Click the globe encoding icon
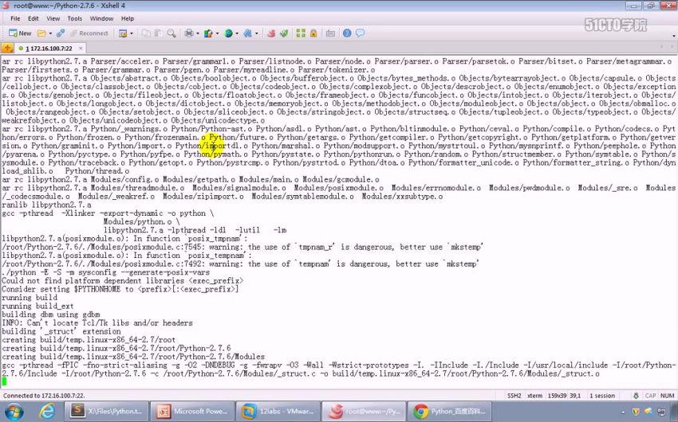The width and height of the screenshot is (678, 422). (x=228, y=33)
